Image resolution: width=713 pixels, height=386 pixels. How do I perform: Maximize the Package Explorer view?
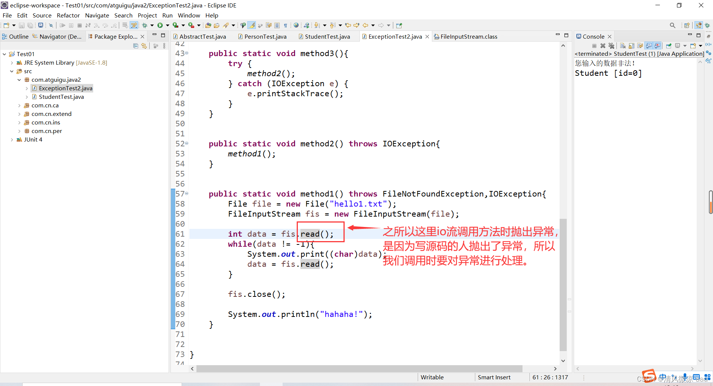163,35
